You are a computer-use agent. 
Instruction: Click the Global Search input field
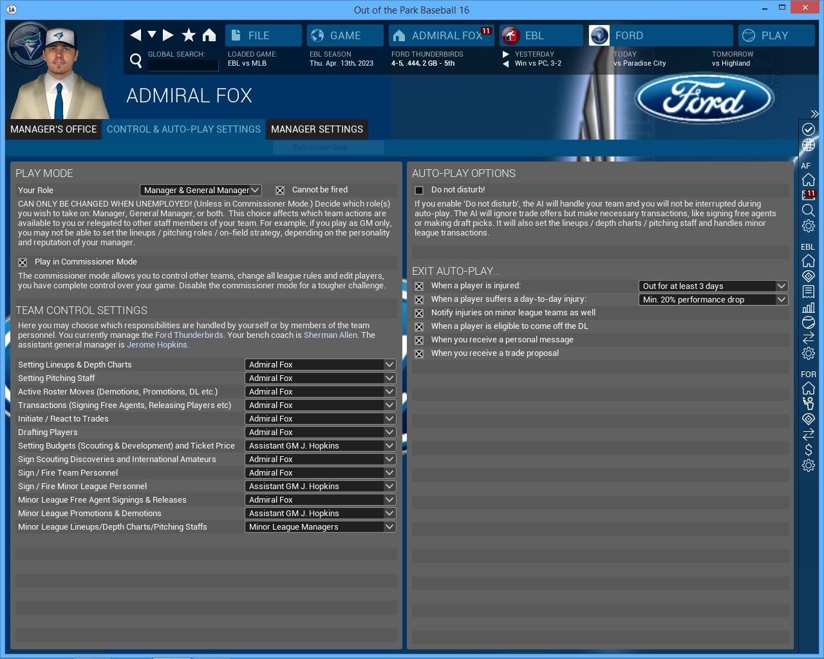click(183, 65)
